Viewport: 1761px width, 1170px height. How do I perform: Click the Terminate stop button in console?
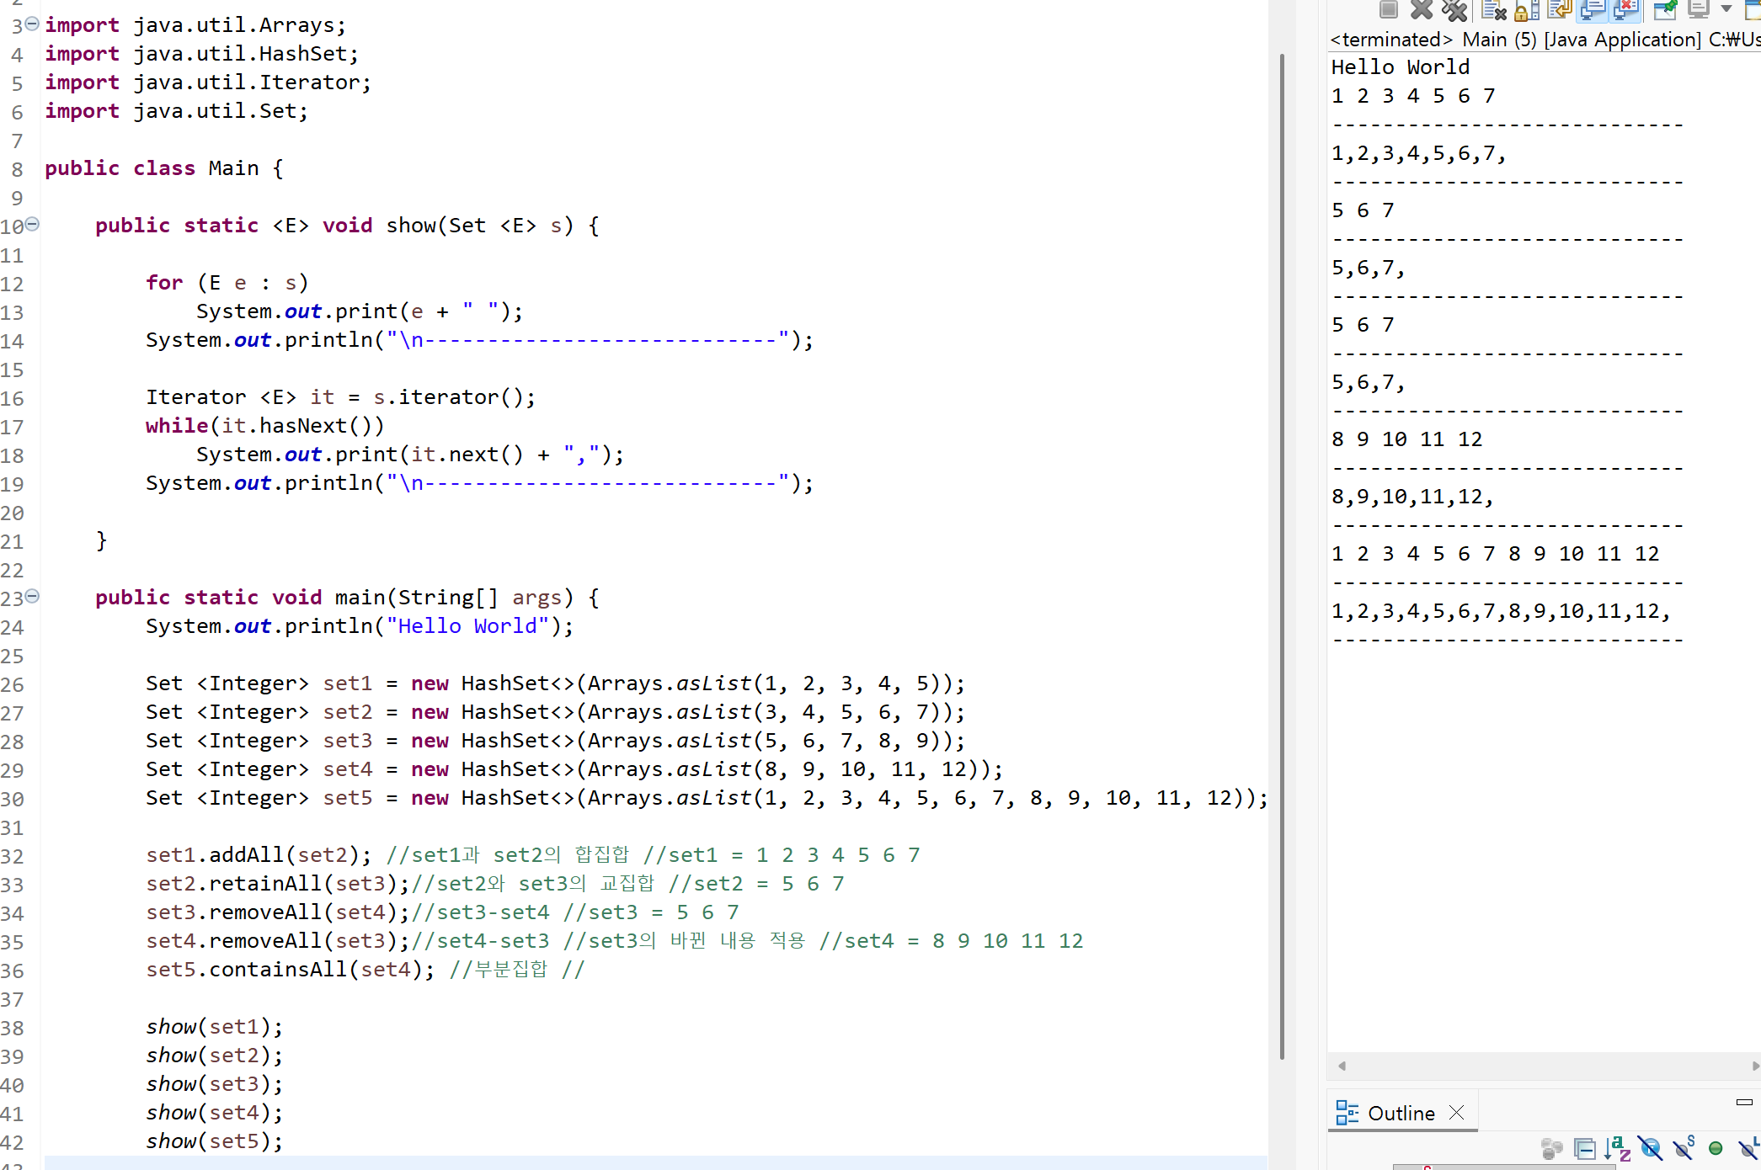(1389, 9)
